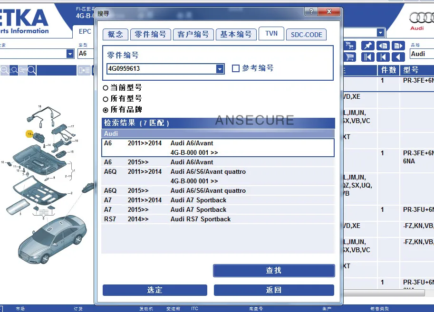Click the next page document icon
The width and height of the screenshot is (434, 312).
(x=398, y=46)
